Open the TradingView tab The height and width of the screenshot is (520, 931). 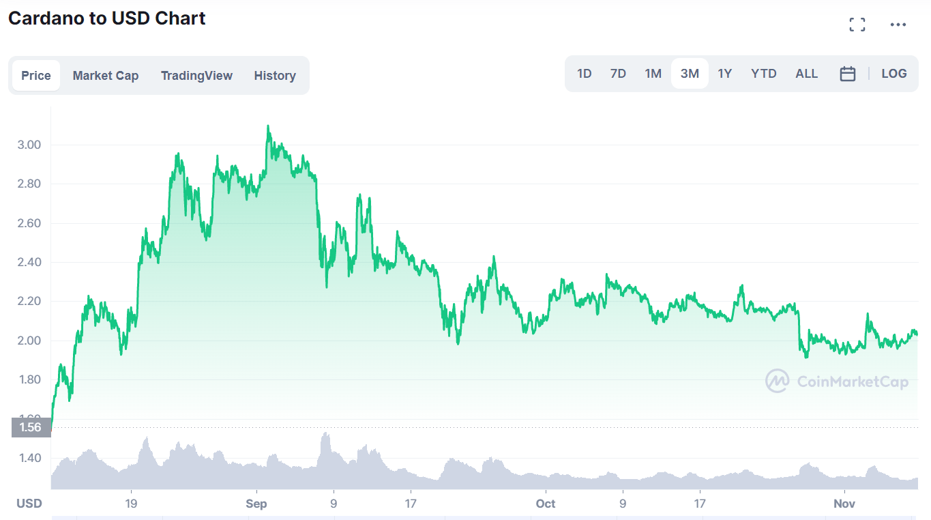(x=196, y=76)
